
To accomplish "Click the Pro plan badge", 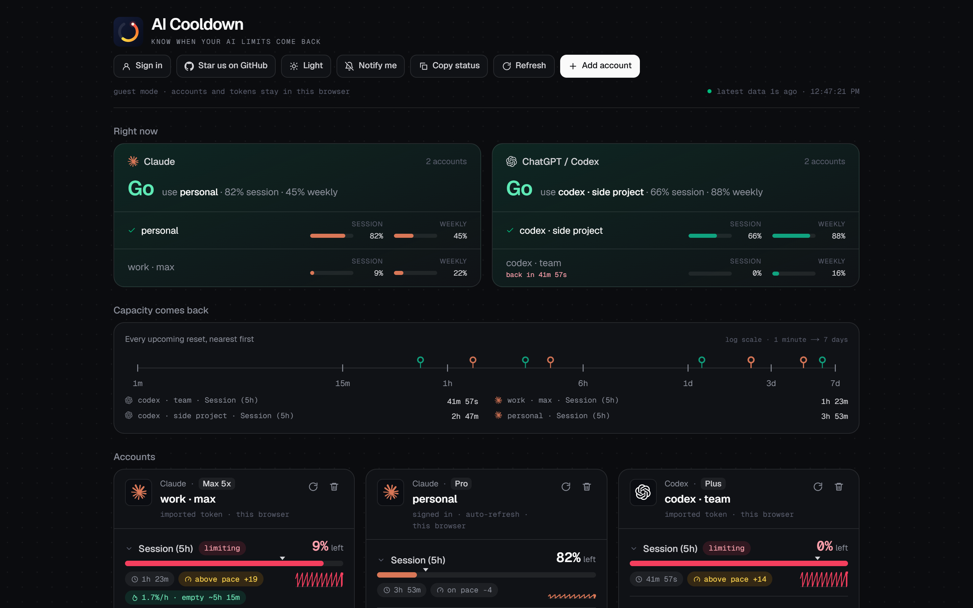I will [x=461, y=484].
